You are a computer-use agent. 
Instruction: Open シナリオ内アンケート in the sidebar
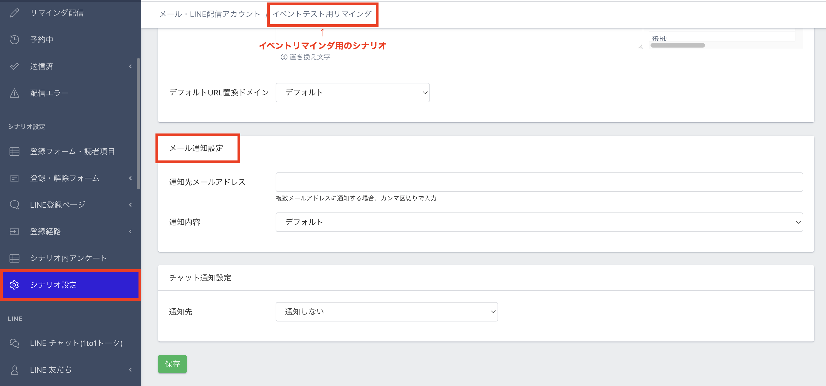(x=68, y=258)
